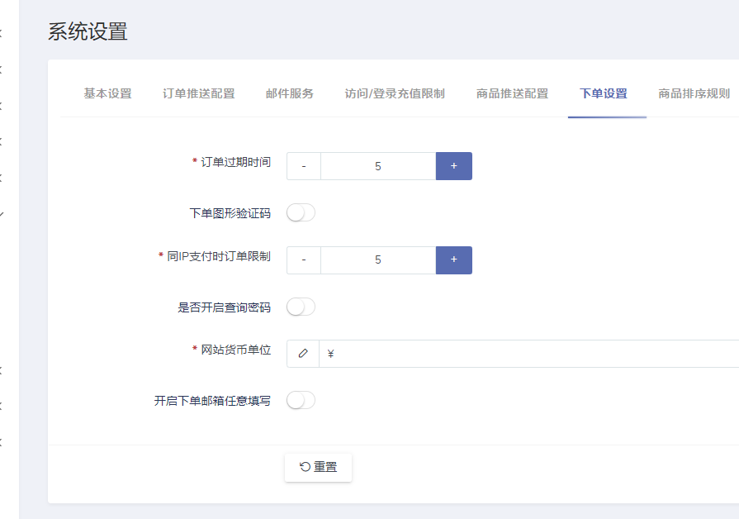Click the pencil icon beside 网站货币单位
Viewport: 739px width, 519px height.
coord(303,354)
